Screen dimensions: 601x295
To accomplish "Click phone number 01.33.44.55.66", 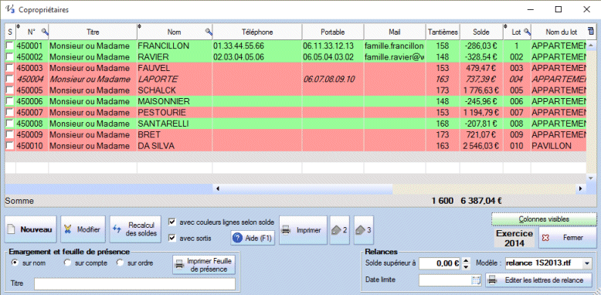I will 257,46.
